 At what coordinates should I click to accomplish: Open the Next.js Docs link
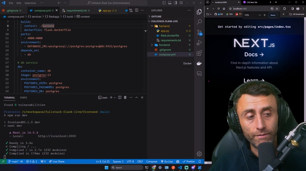[x=254, y=54]
